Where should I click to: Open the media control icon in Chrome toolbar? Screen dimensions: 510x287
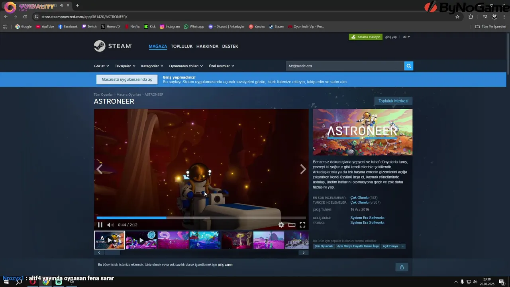[x=485, y=17]
